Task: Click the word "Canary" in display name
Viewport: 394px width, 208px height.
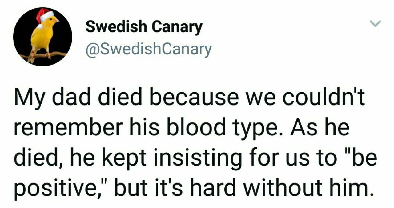Action: (177, 27)
